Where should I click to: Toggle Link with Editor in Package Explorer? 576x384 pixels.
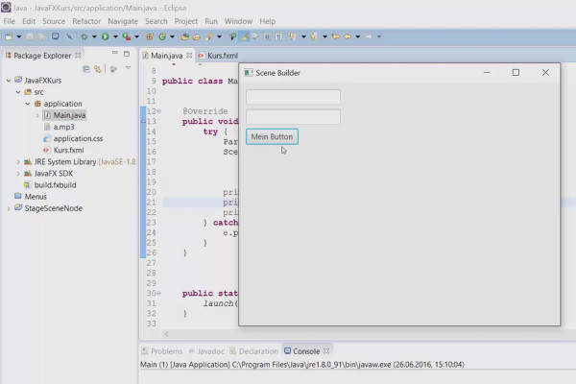pyautogui.click(x=98, y=69)
